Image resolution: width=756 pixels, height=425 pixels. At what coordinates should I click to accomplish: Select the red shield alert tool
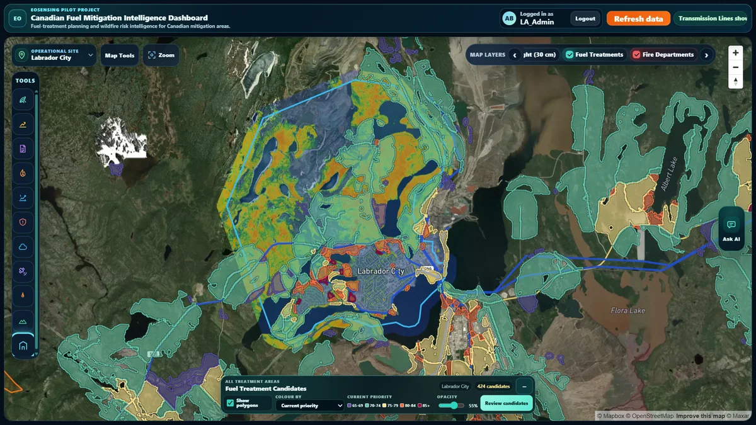click(23, 222)
